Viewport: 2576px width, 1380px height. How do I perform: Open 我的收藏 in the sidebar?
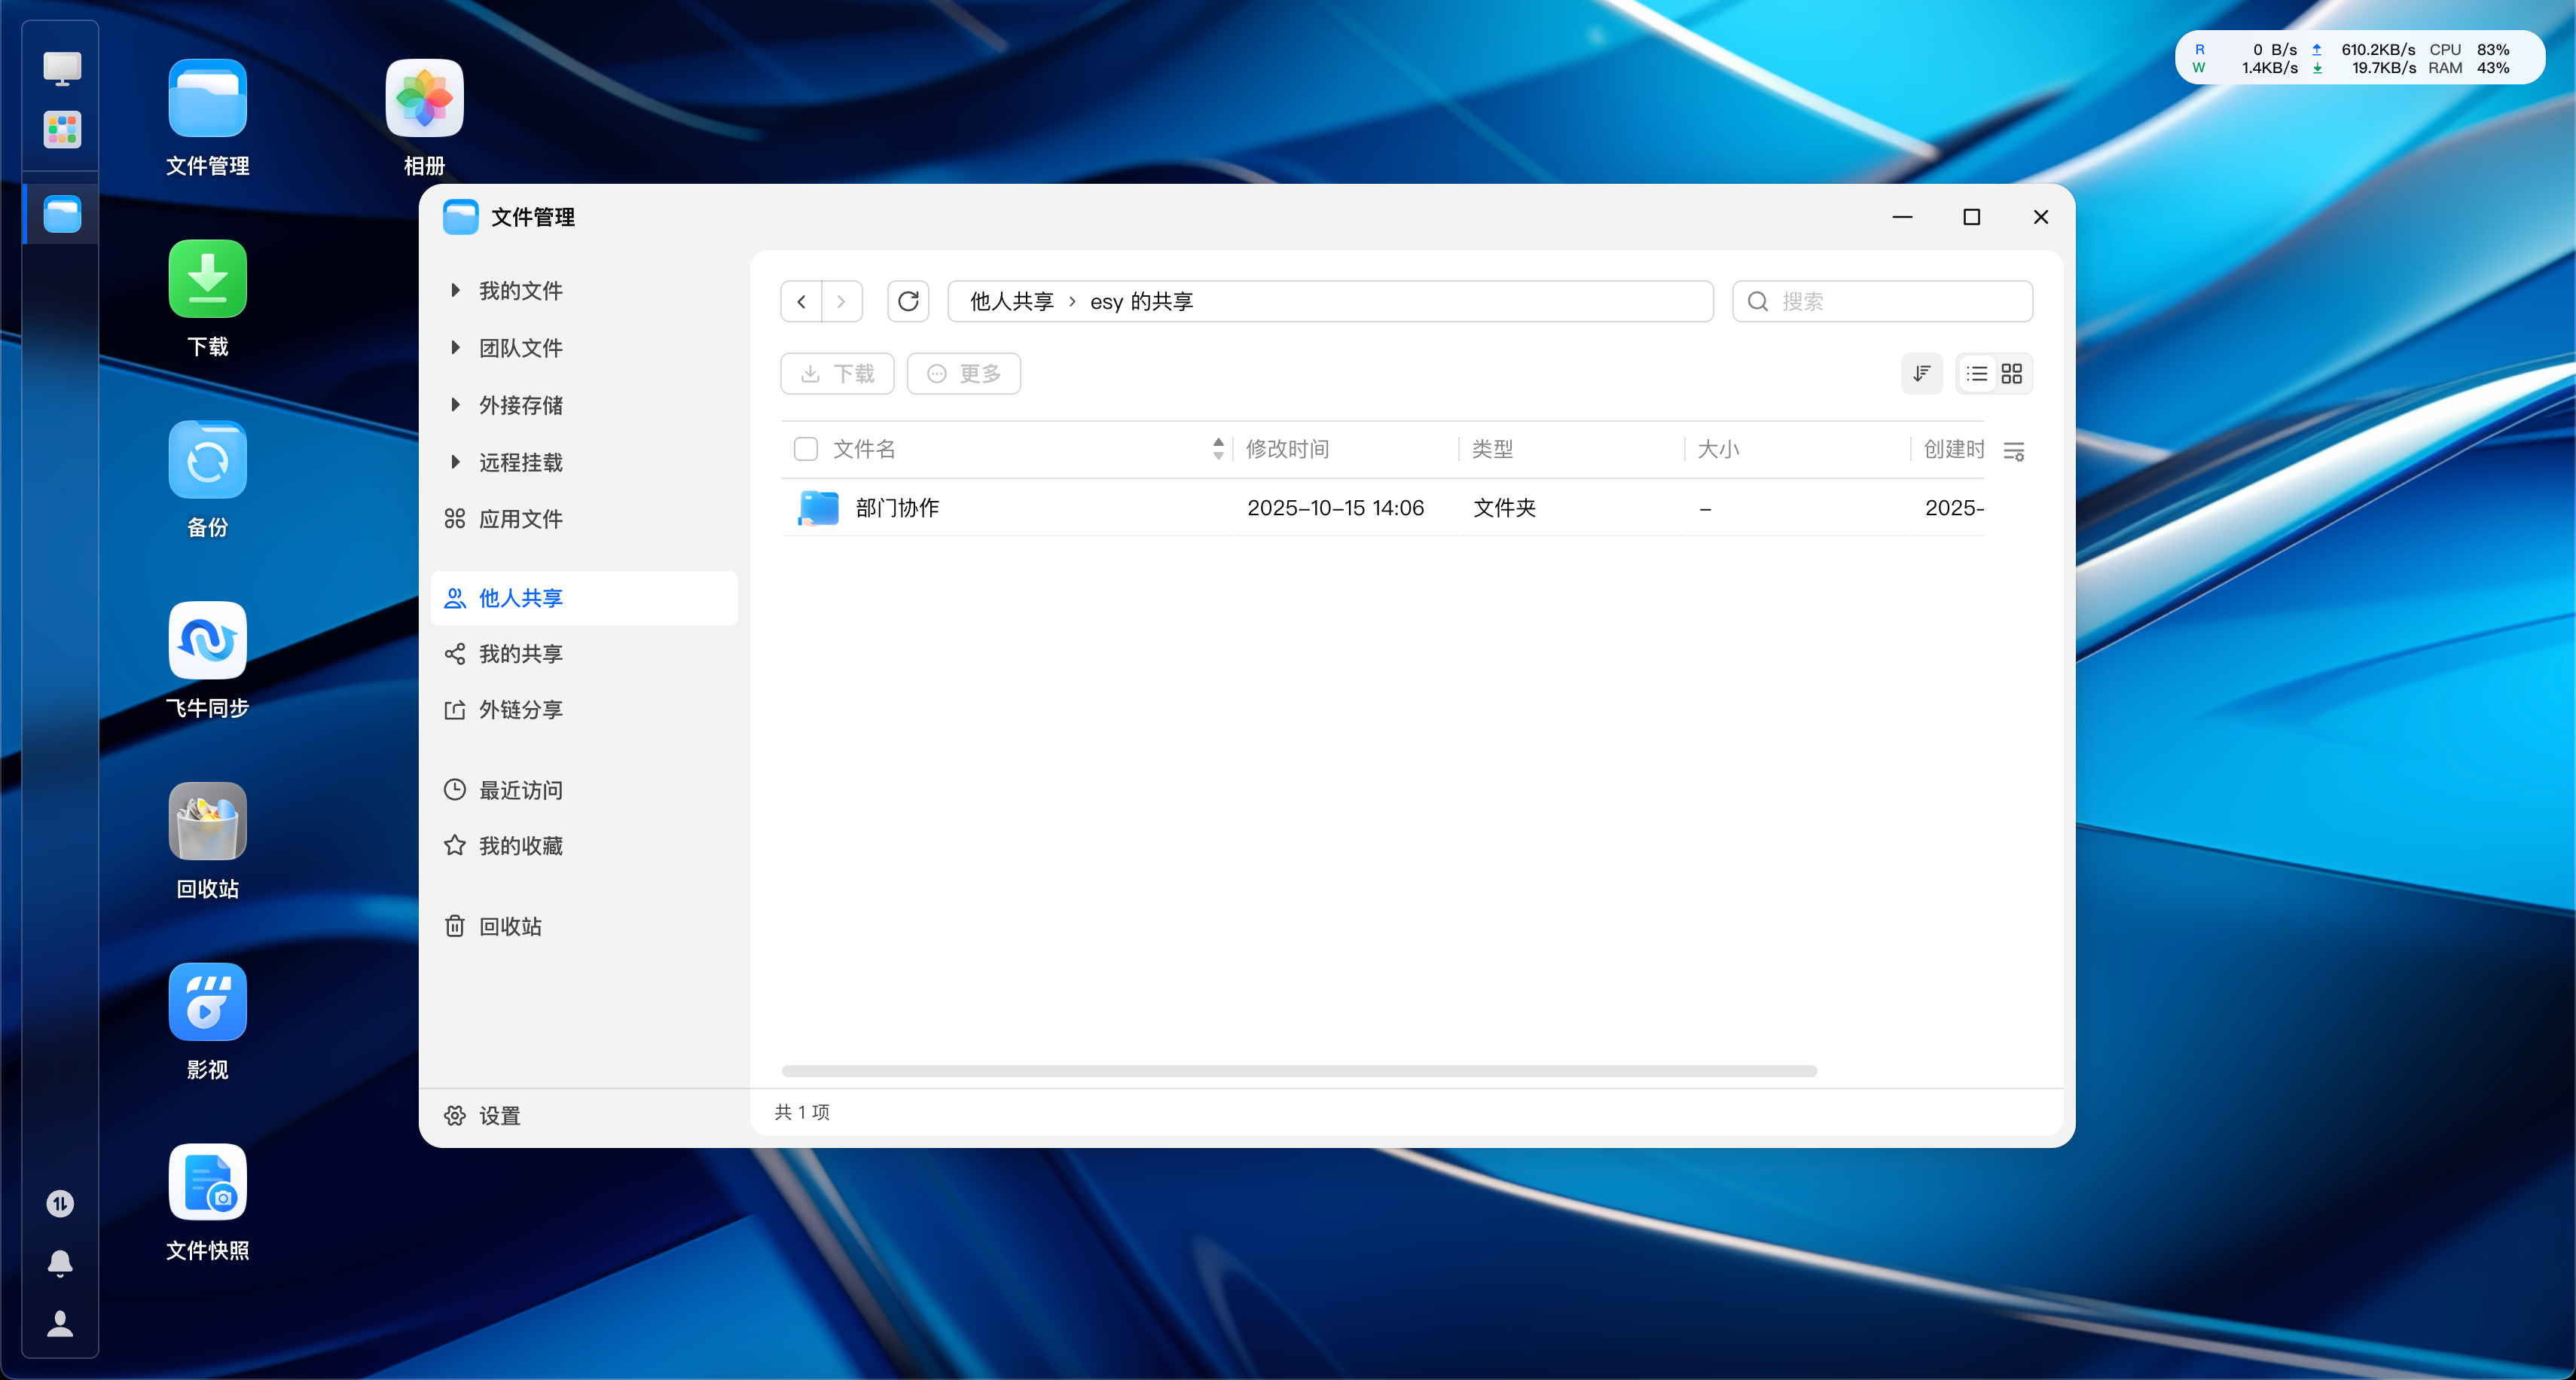(x=584, y=846)
